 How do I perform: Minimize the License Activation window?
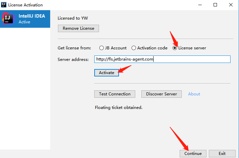199,5
